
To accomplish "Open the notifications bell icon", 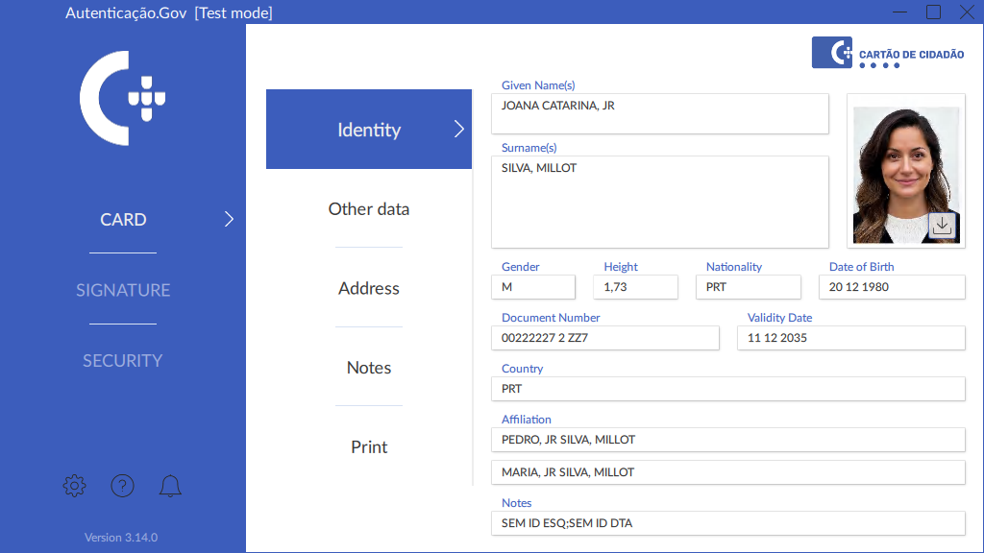I will click(170, 486).
